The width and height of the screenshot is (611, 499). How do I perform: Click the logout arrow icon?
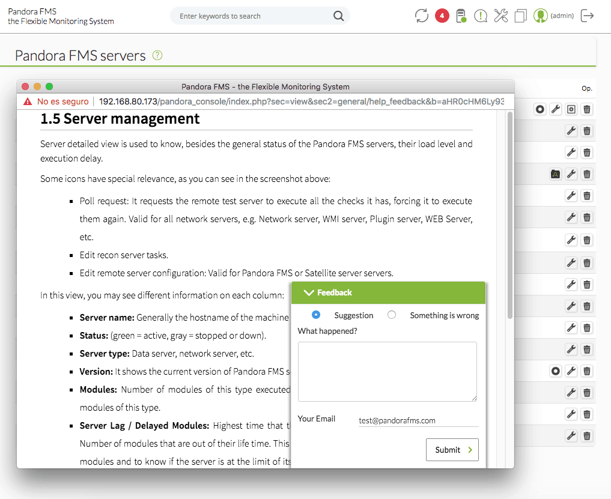587,16
